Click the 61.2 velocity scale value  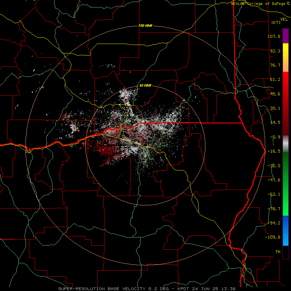(275, 80)
